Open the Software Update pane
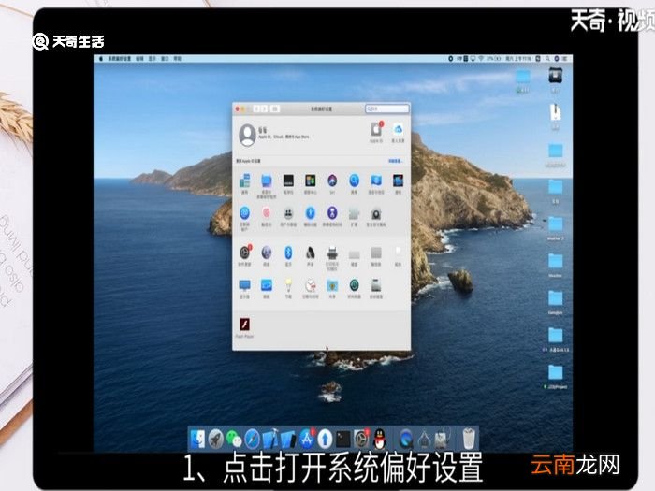 click(x=245, y=253)
